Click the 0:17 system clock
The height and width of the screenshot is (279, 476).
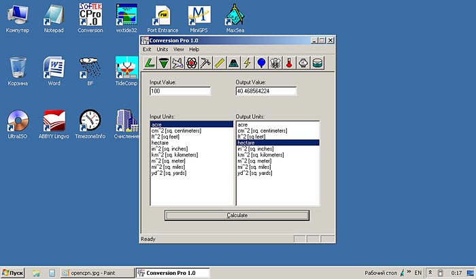[x=456, y=273]
